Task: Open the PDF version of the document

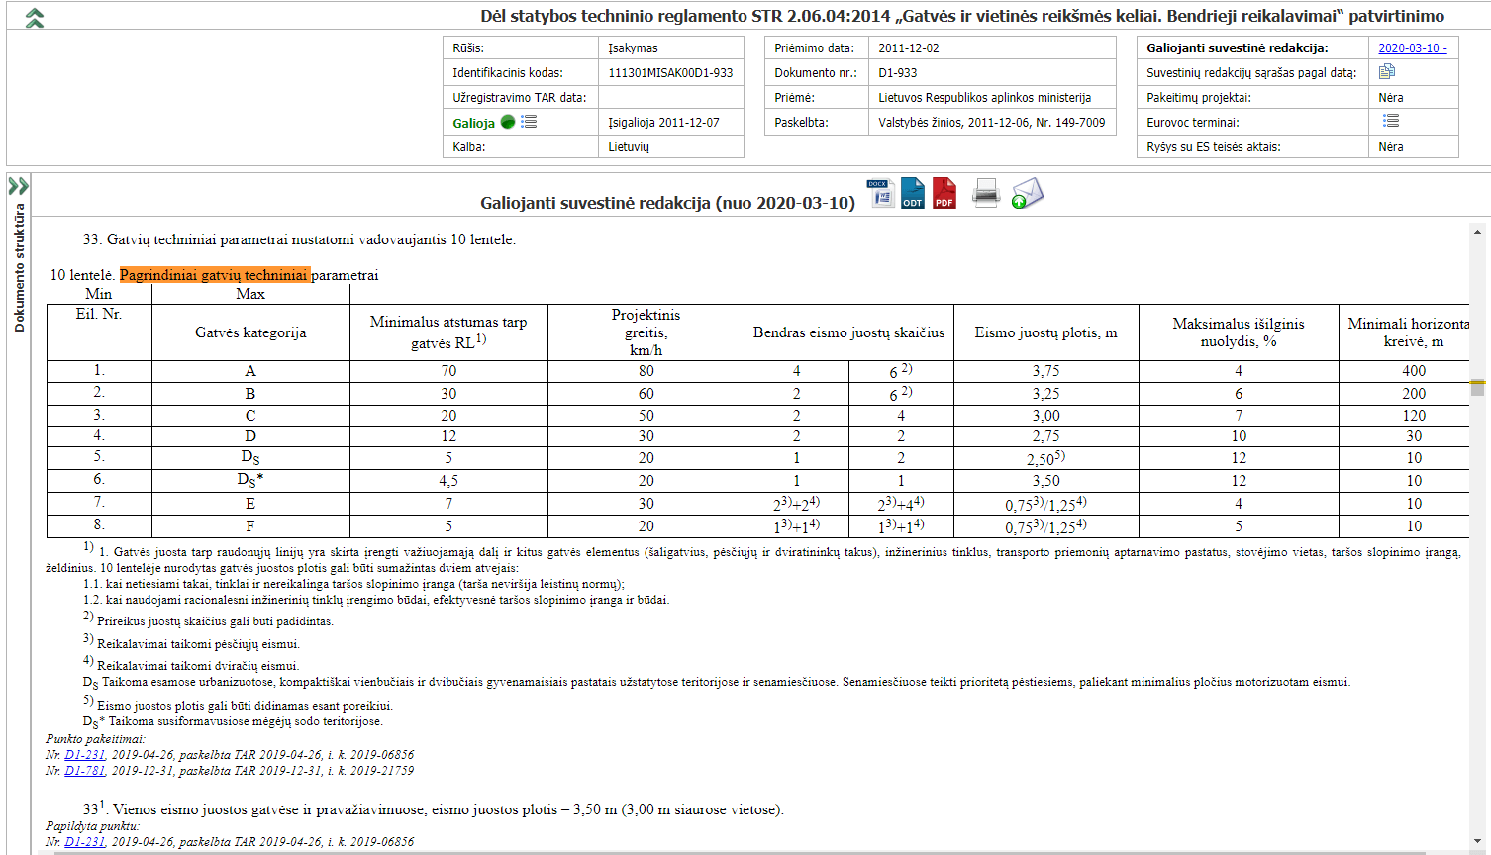Action: [x=944, y=193]
